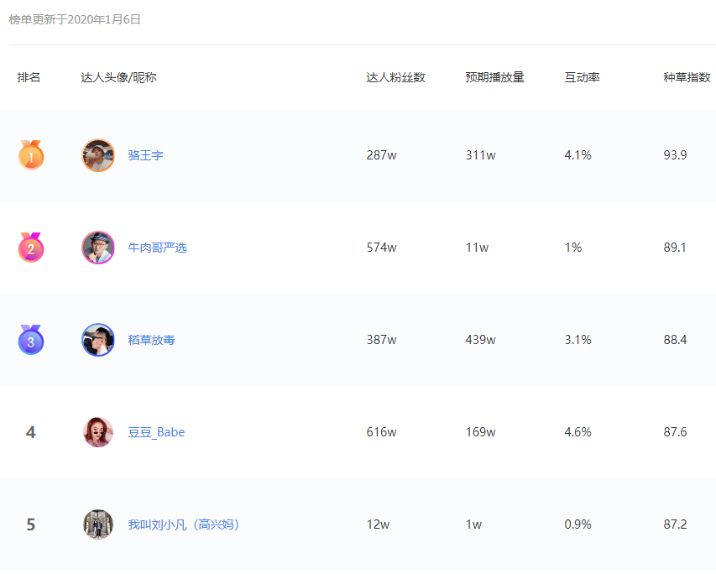The image size is (716, 574).
Task: Open 我叫刘小凡's avatar picture
Action: point(98,524)
